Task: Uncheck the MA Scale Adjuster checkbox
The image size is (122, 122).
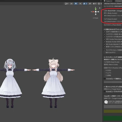Action: [104, 44]
